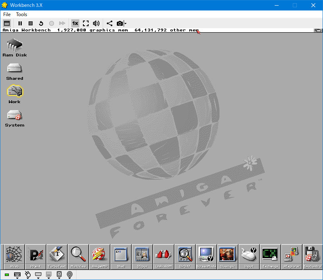The width and height of the screenshot is (323, 280).
Task: Stop the emulation session
Action: [x=31, y=23]
